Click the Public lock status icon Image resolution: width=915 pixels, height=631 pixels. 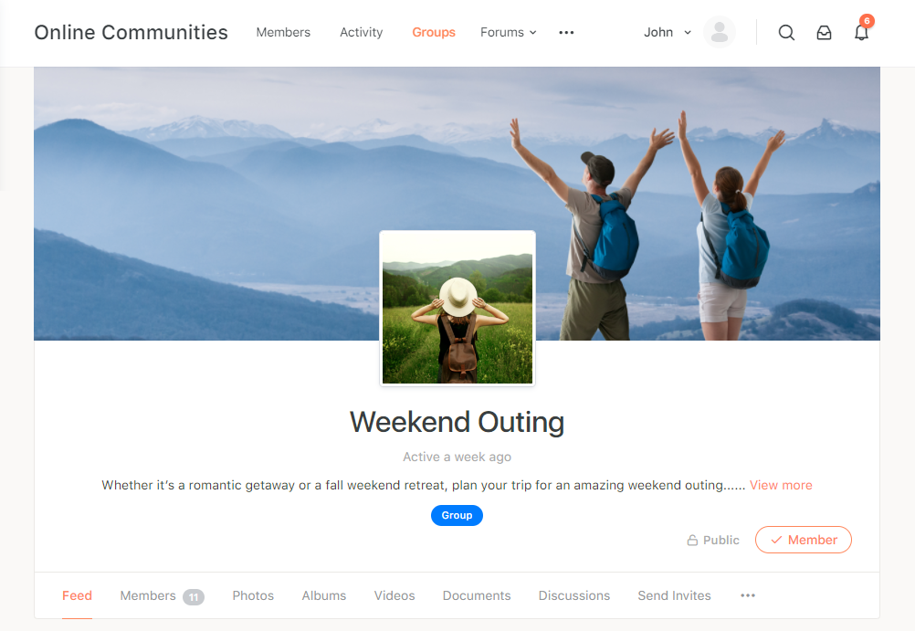692,540
